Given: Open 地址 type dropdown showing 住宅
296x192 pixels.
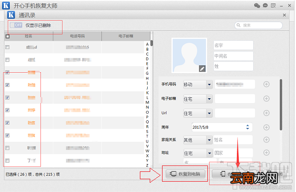Looking at the screenshot, I should click(198, 153).
